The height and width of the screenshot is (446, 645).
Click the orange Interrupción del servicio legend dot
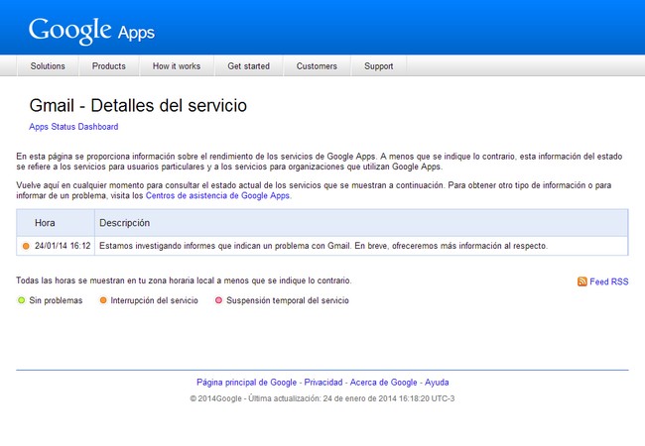click(103, 300)
